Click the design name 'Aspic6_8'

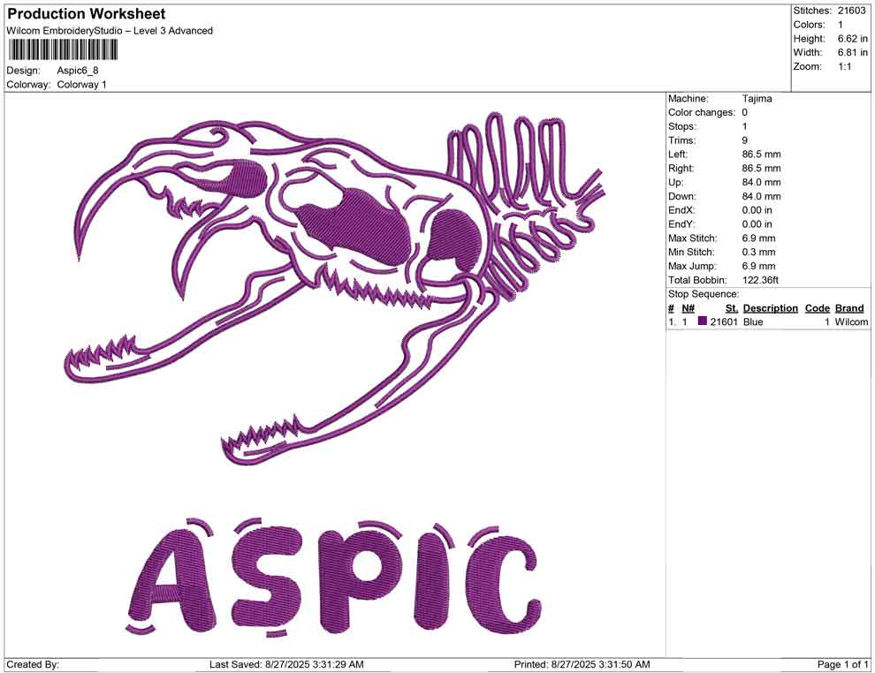pyautogui.click(x=78, y=71)
